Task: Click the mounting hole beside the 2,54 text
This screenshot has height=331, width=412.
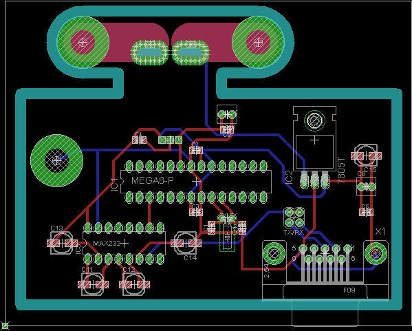Action: (274, 254)
